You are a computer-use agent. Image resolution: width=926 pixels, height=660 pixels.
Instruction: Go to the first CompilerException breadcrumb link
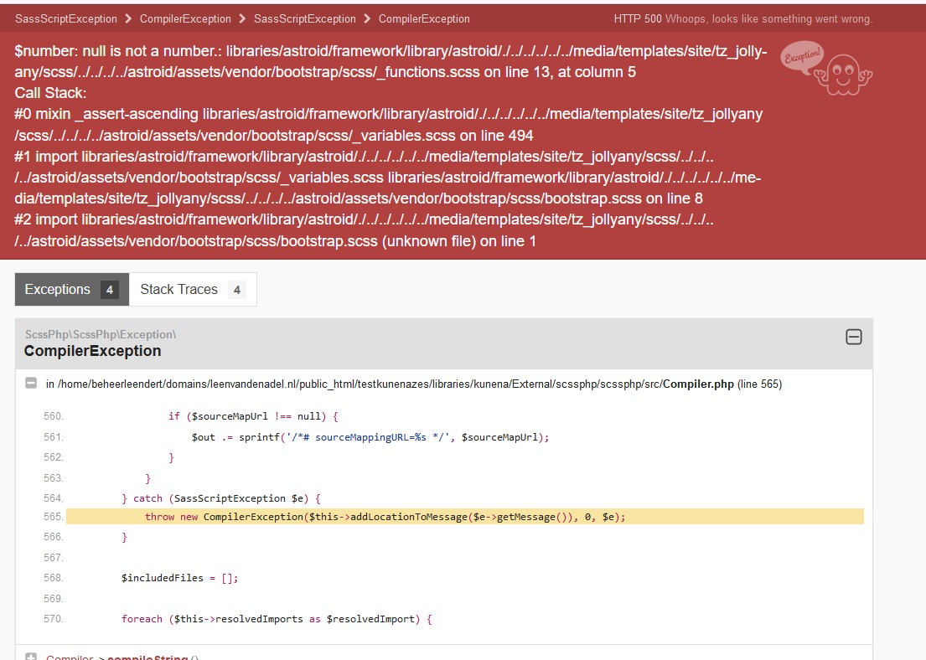(185, 18)
